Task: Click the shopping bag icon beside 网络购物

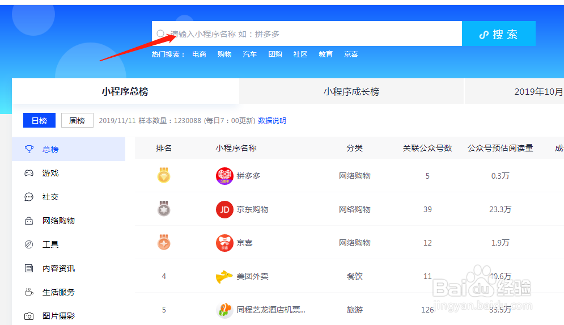Action: pos(29,221)
